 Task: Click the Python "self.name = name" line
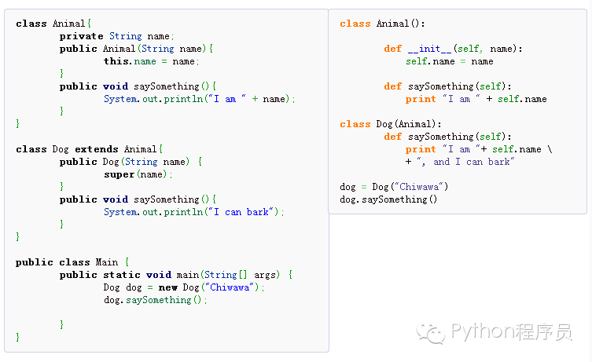pyautogui.click(x=449, y=61)
